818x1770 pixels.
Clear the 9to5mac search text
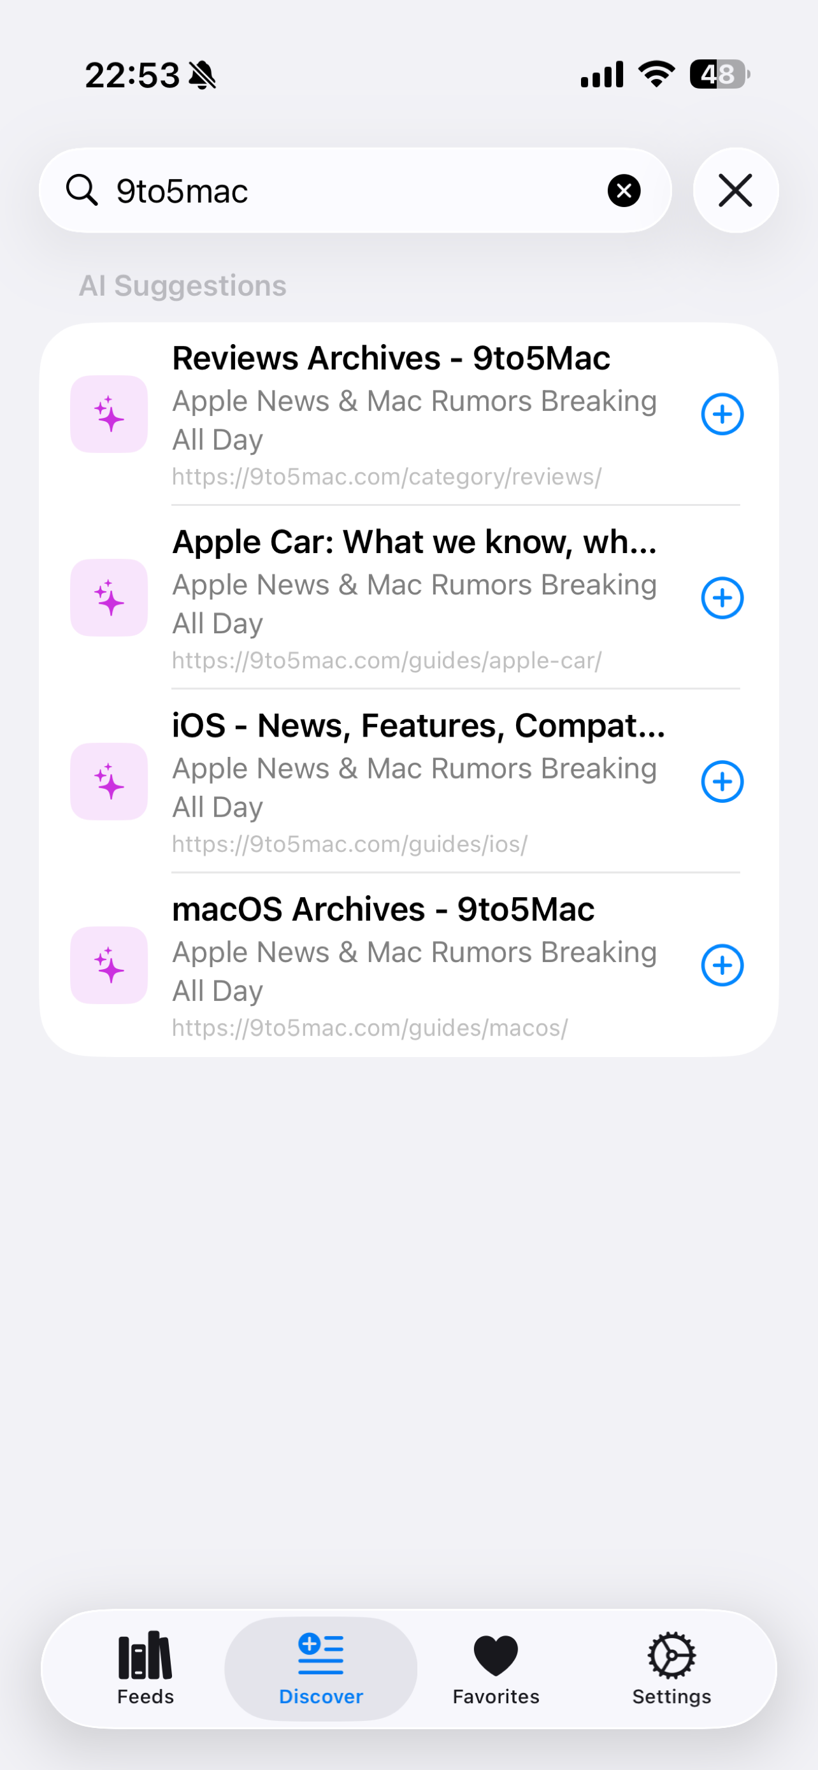pos(624,191)
